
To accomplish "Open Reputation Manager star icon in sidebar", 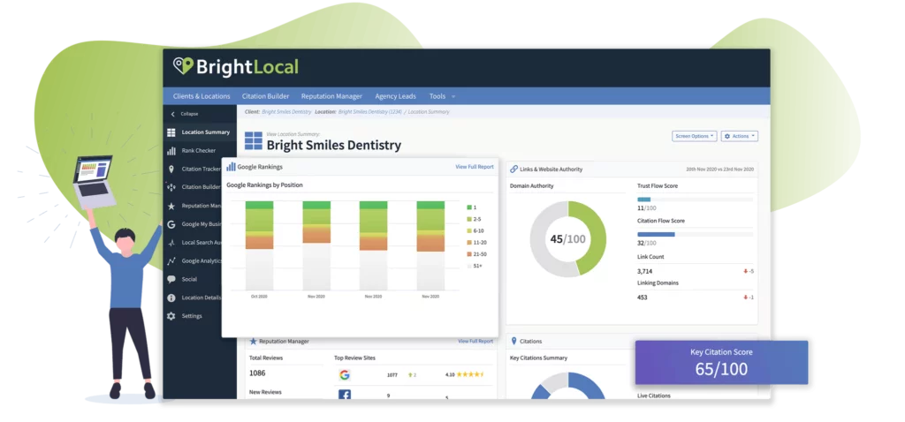I will click(171, 206).
